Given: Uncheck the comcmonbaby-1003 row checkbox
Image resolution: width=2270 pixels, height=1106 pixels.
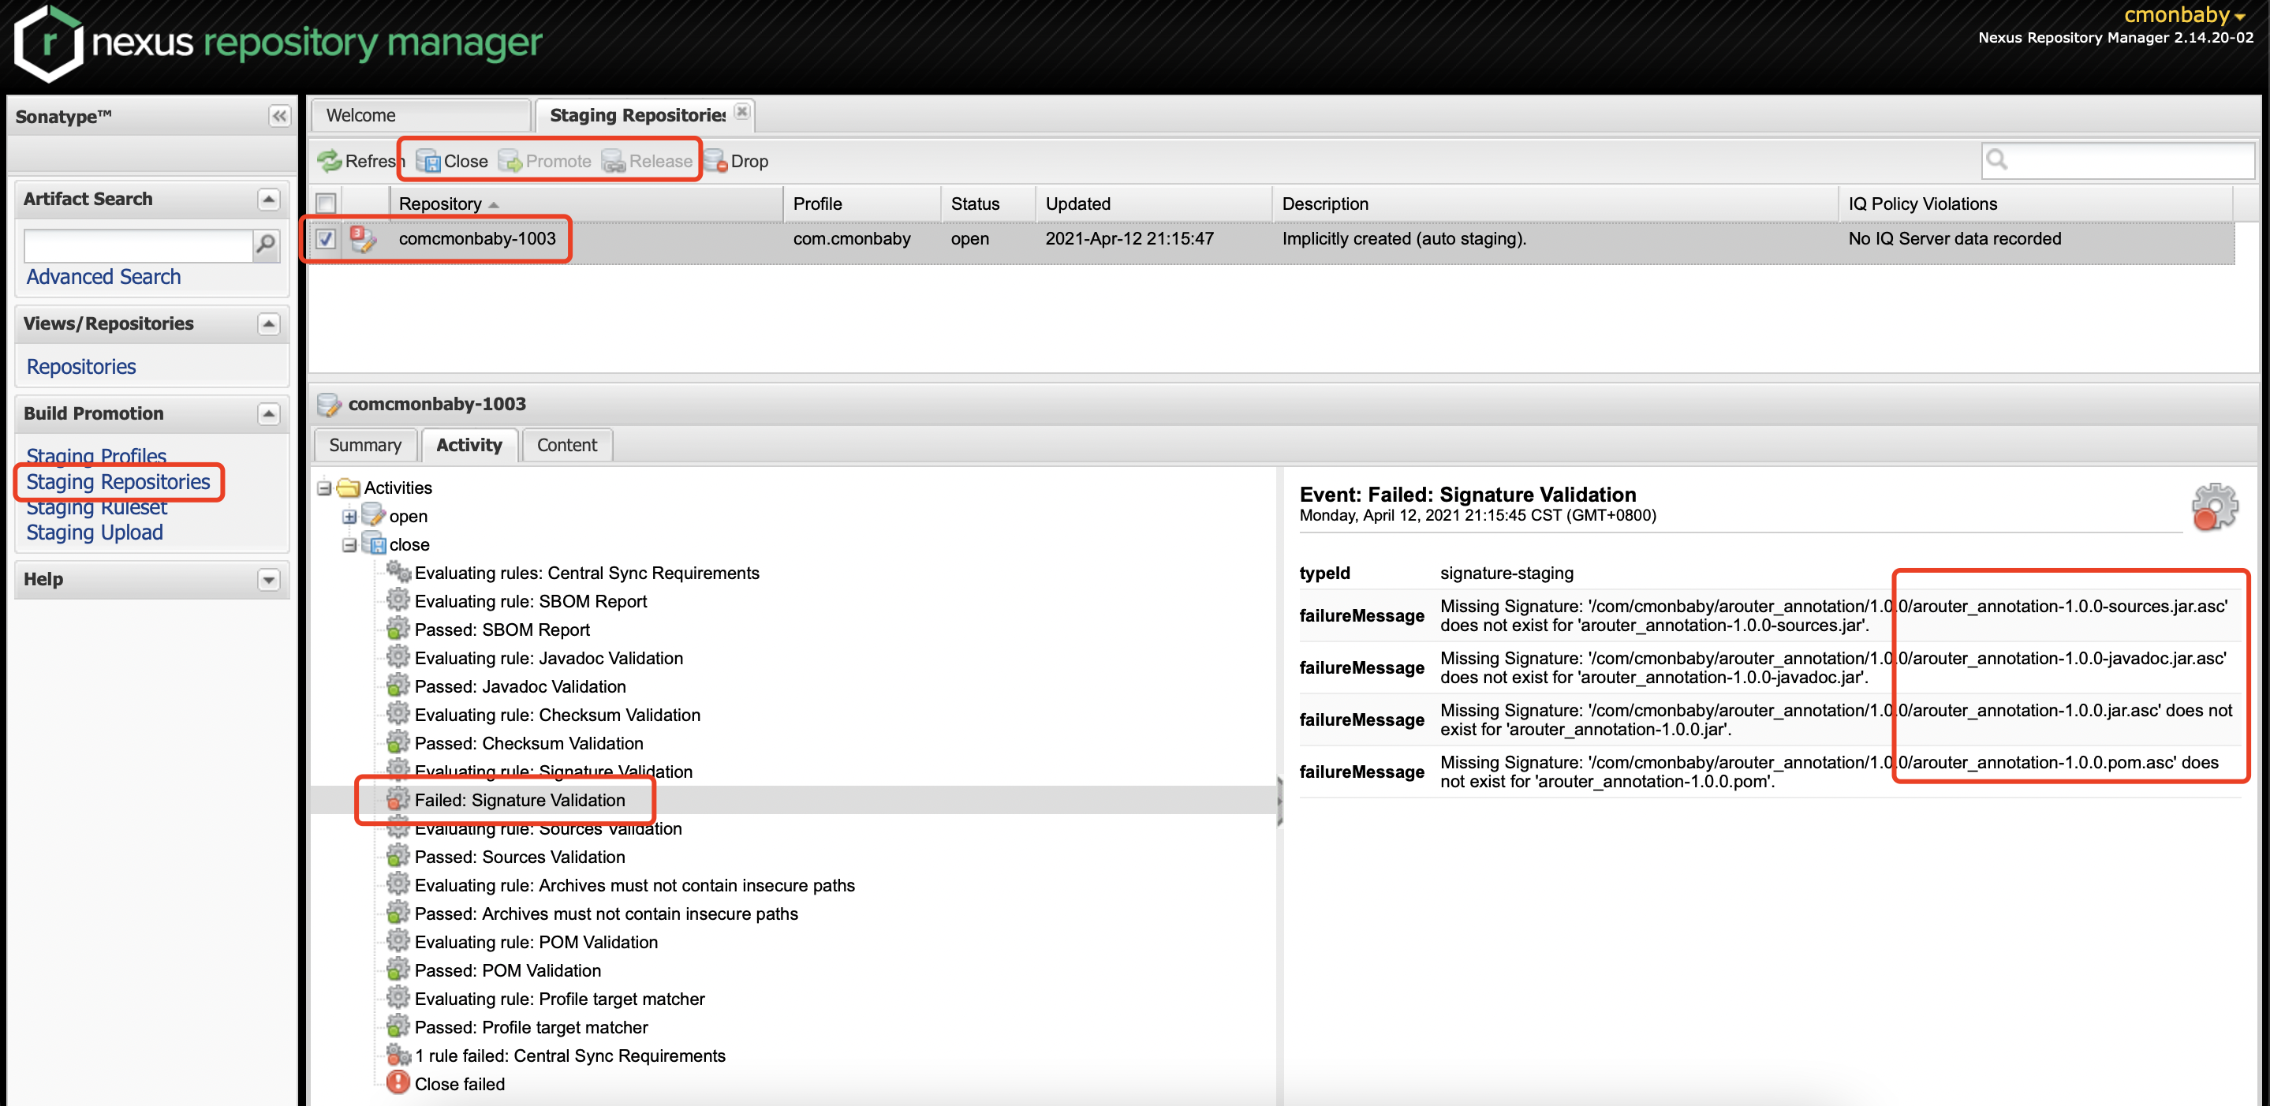Looking at the screenshot, I should [x=326, y=239].
